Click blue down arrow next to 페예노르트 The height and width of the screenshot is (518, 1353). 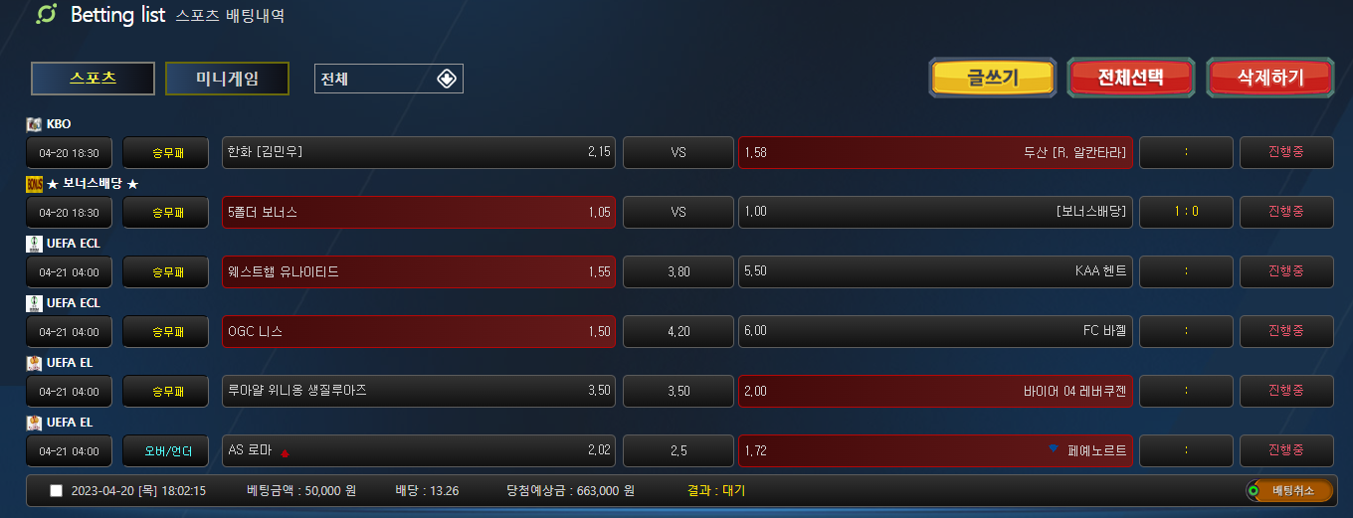tap(1054, 449)
